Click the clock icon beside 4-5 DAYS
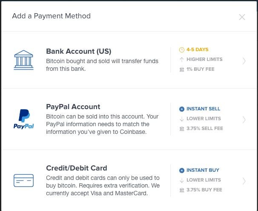This screenshot has width=258, height=211. tap(182, 49)
